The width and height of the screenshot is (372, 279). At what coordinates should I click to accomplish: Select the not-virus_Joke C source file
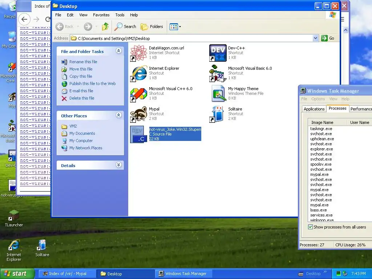point(138,134)
